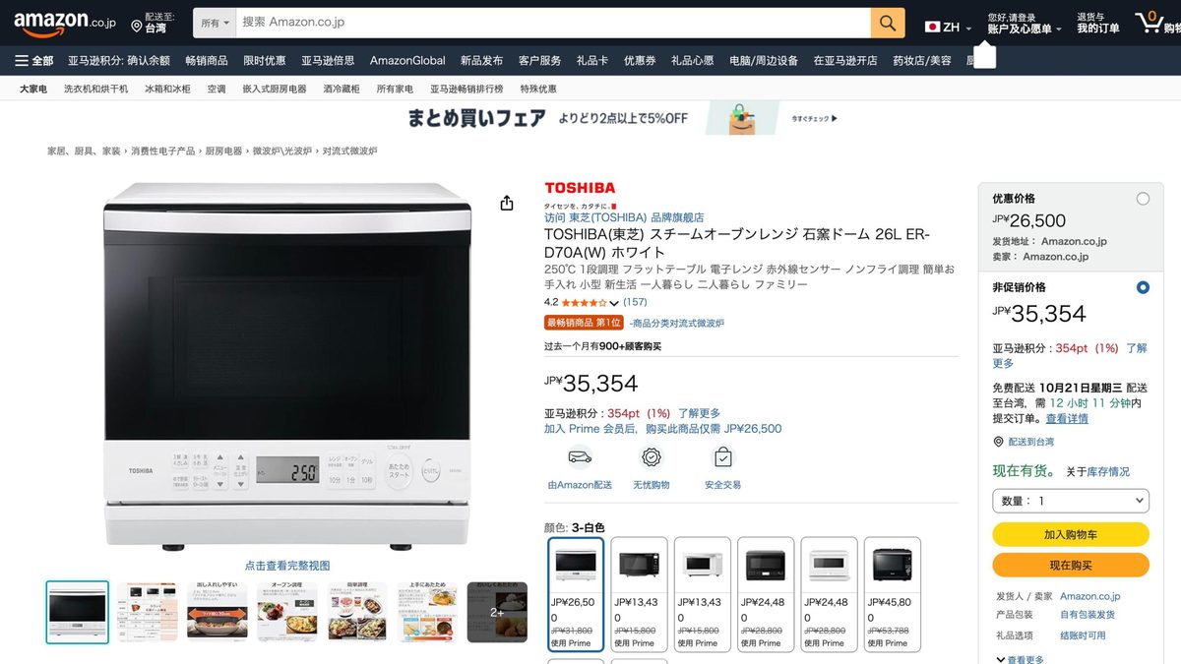Click the search magnifier button
Image resolution: width=1181 pixels, height=664 pixels.
[x=887, y=23]
